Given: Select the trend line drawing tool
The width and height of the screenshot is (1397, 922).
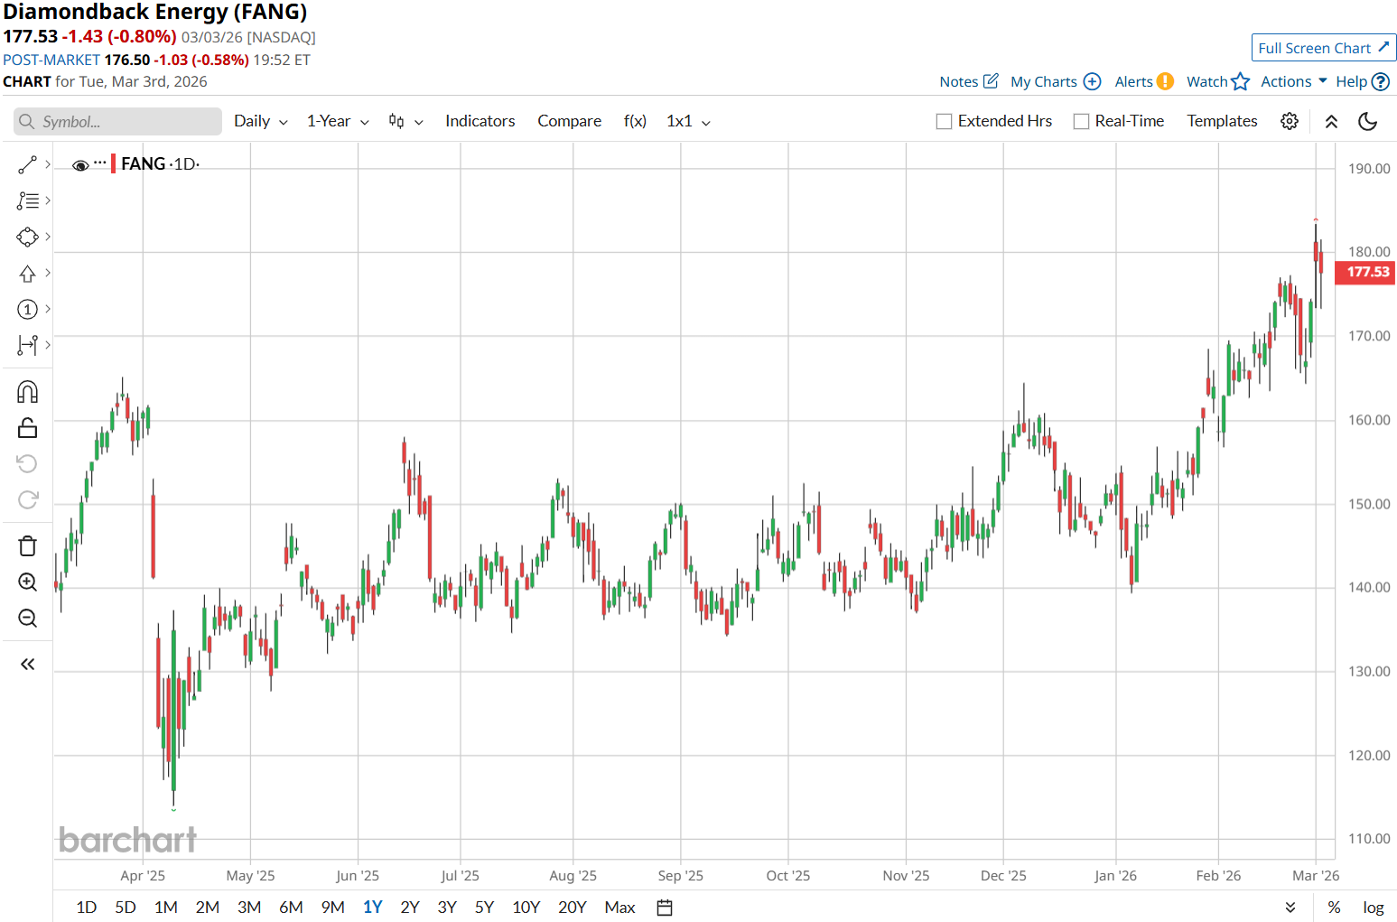Looking at the screenshot, I should click(27, 164).
